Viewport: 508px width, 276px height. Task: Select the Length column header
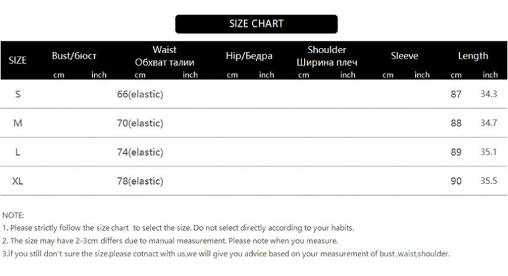coord(473,56)
